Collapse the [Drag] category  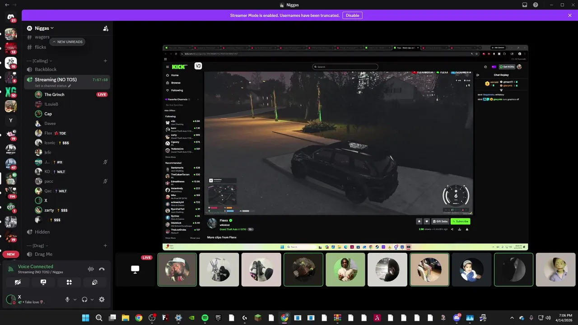pos(37,246)
